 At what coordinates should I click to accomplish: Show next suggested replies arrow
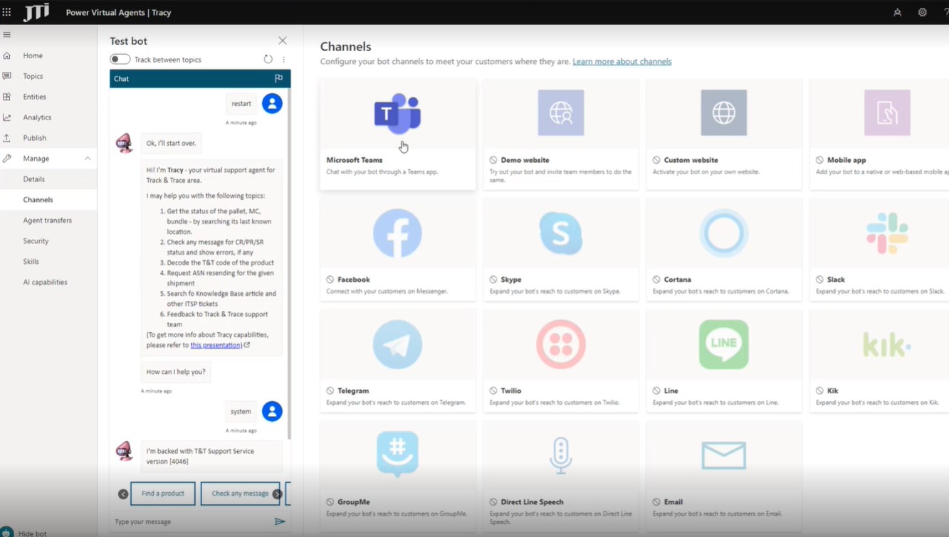277,494
